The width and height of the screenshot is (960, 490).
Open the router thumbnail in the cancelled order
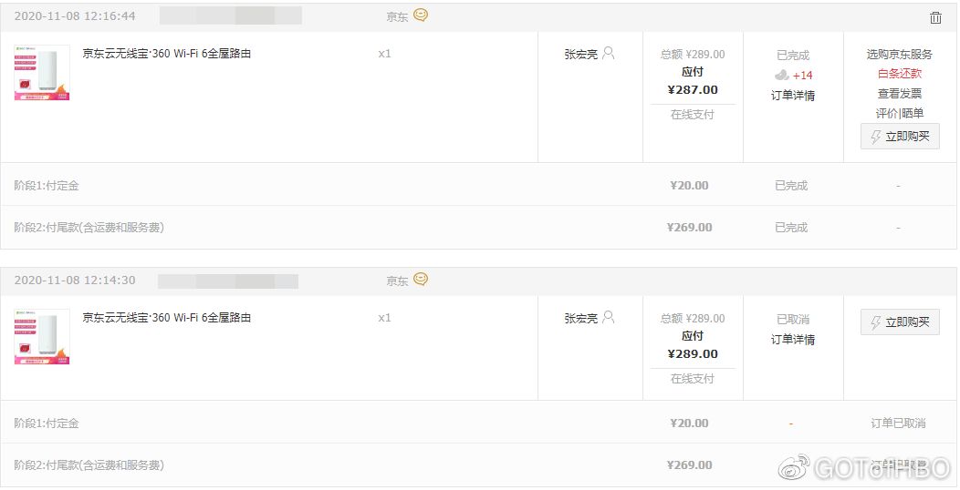(x=42, y=336)
